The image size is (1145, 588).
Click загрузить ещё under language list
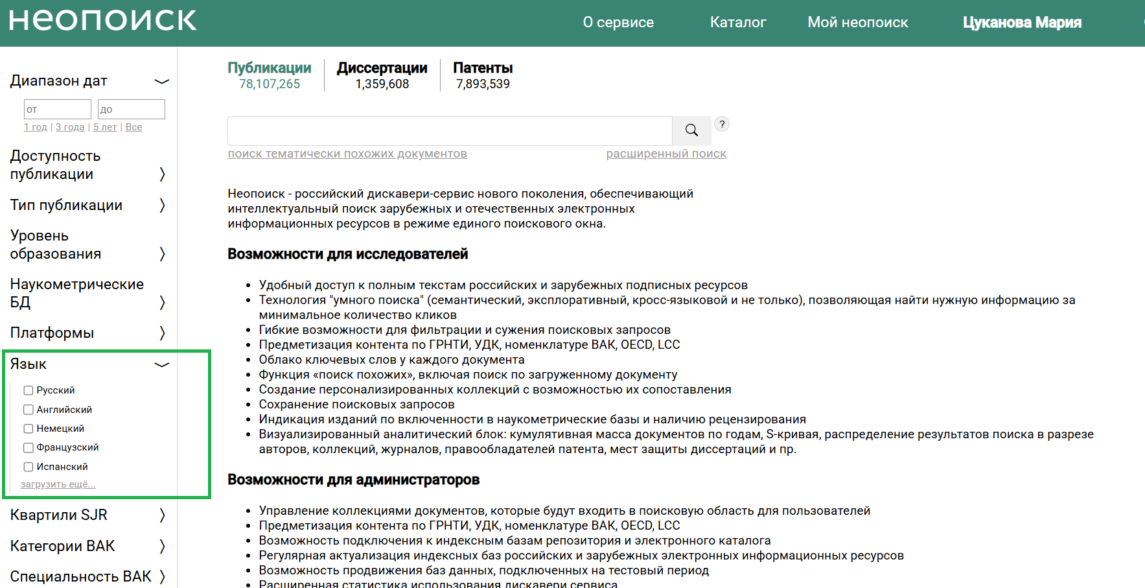pos(58,484)
